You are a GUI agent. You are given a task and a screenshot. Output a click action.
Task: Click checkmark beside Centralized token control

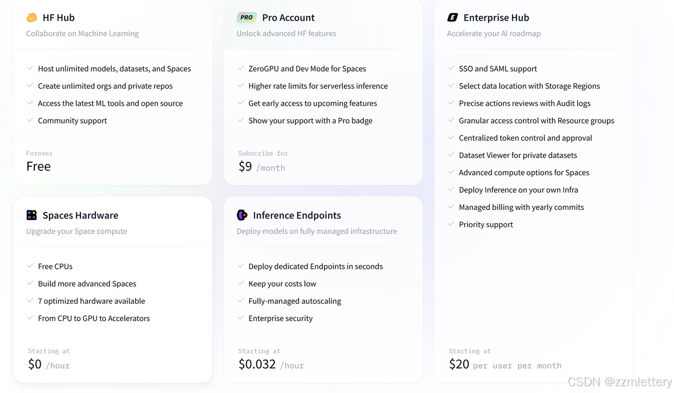pos(451,138)
